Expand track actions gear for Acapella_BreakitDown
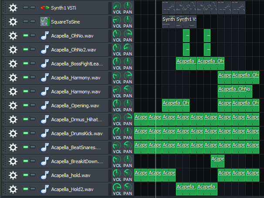 tap(13, 161)
